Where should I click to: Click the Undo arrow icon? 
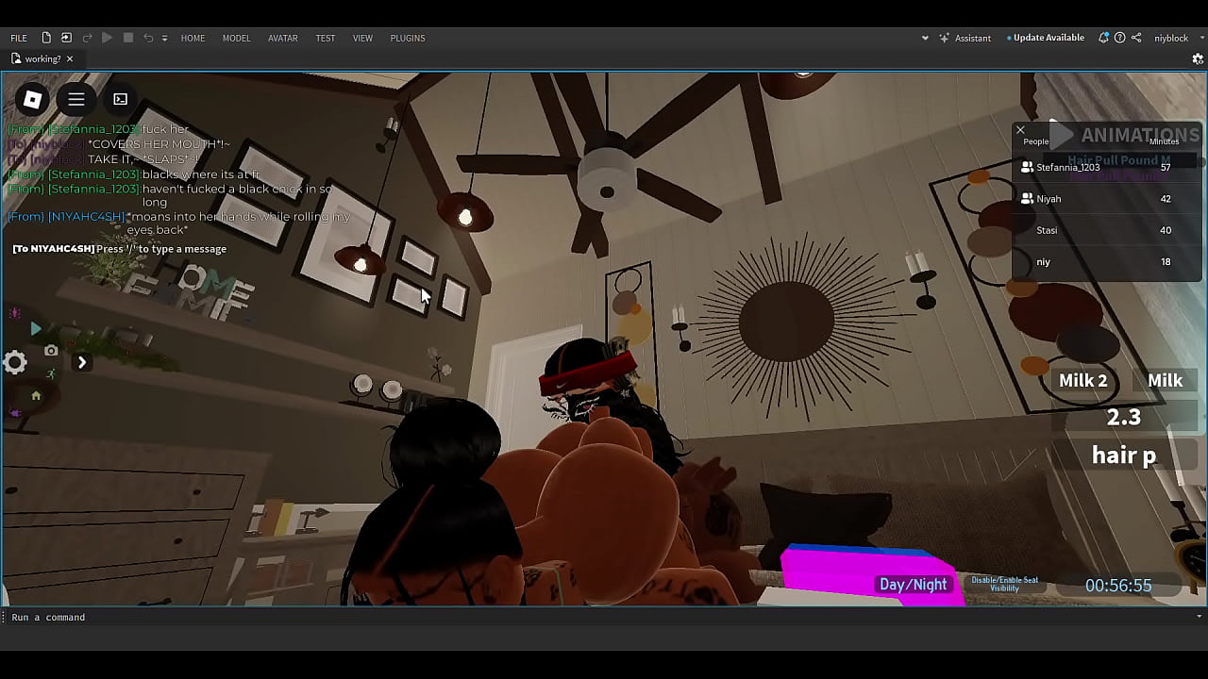(x=148, y=38)
